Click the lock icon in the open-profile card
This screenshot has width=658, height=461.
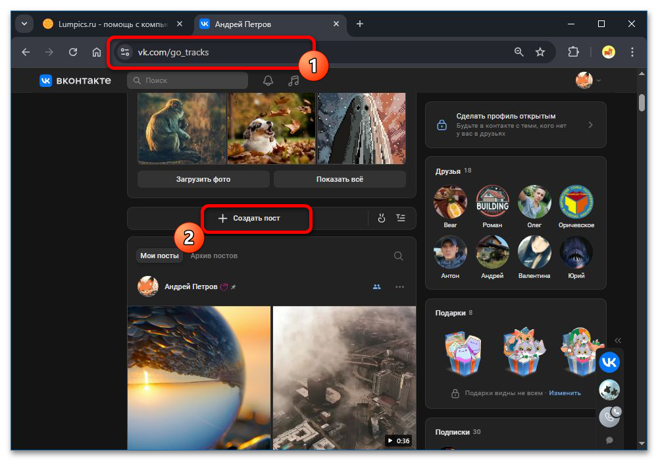coord(442,124)
